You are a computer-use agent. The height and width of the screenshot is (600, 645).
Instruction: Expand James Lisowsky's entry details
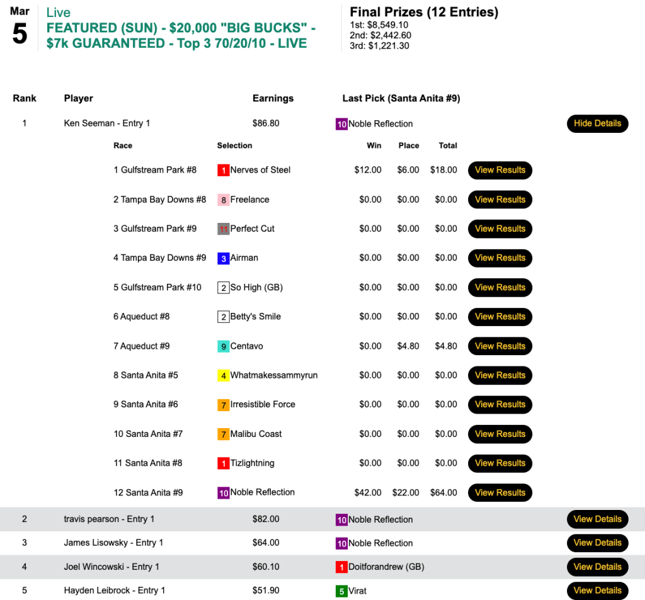click(597, 543)
